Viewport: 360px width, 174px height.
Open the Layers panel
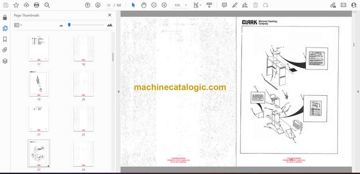tap(5, 61)
